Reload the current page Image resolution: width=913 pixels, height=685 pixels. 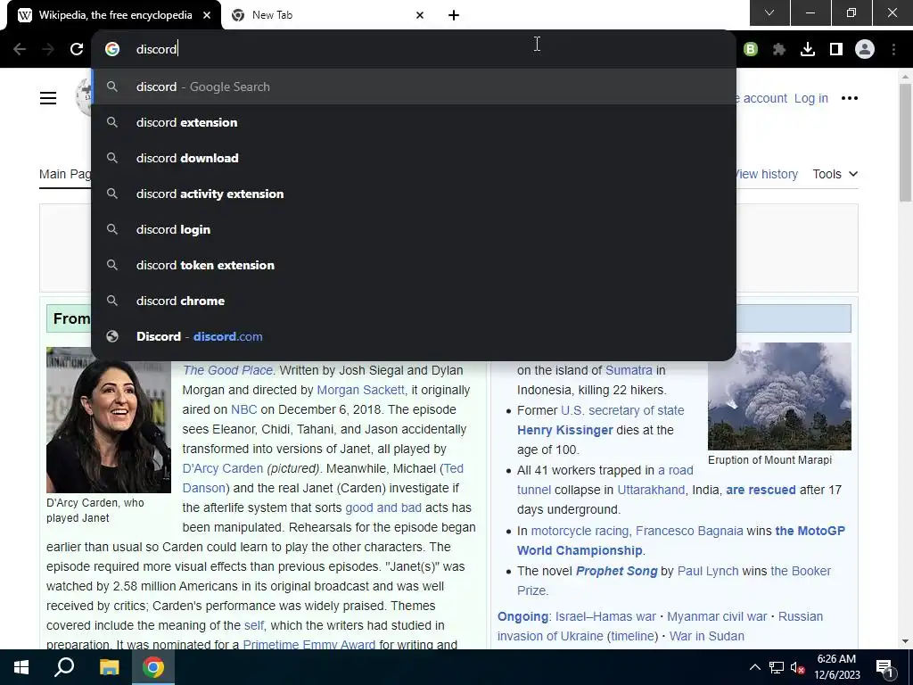pyautogui.click(x=77, y=49)
